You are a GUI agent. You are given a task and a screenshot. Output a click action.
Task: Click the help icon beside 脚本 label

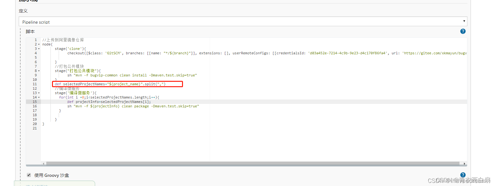click(463, 31)
